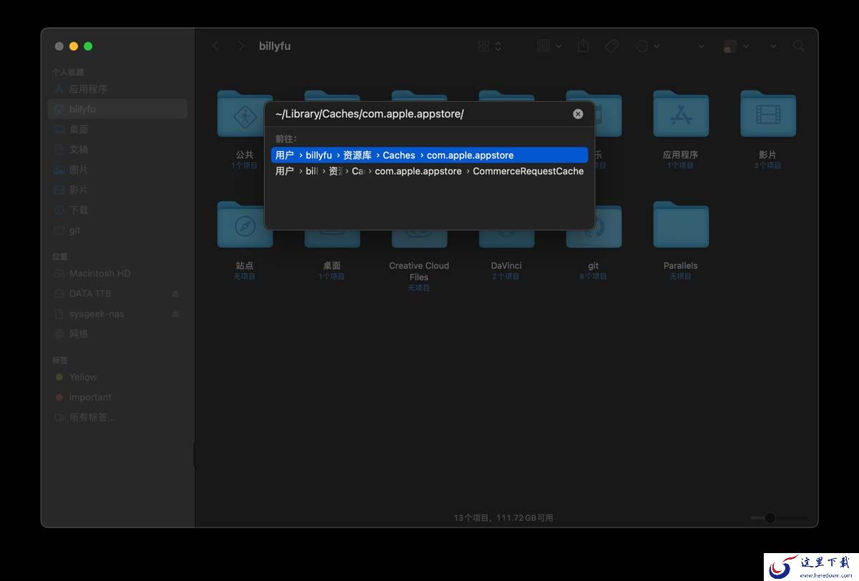Click the 个人收藏 section header

coord(68,72)
